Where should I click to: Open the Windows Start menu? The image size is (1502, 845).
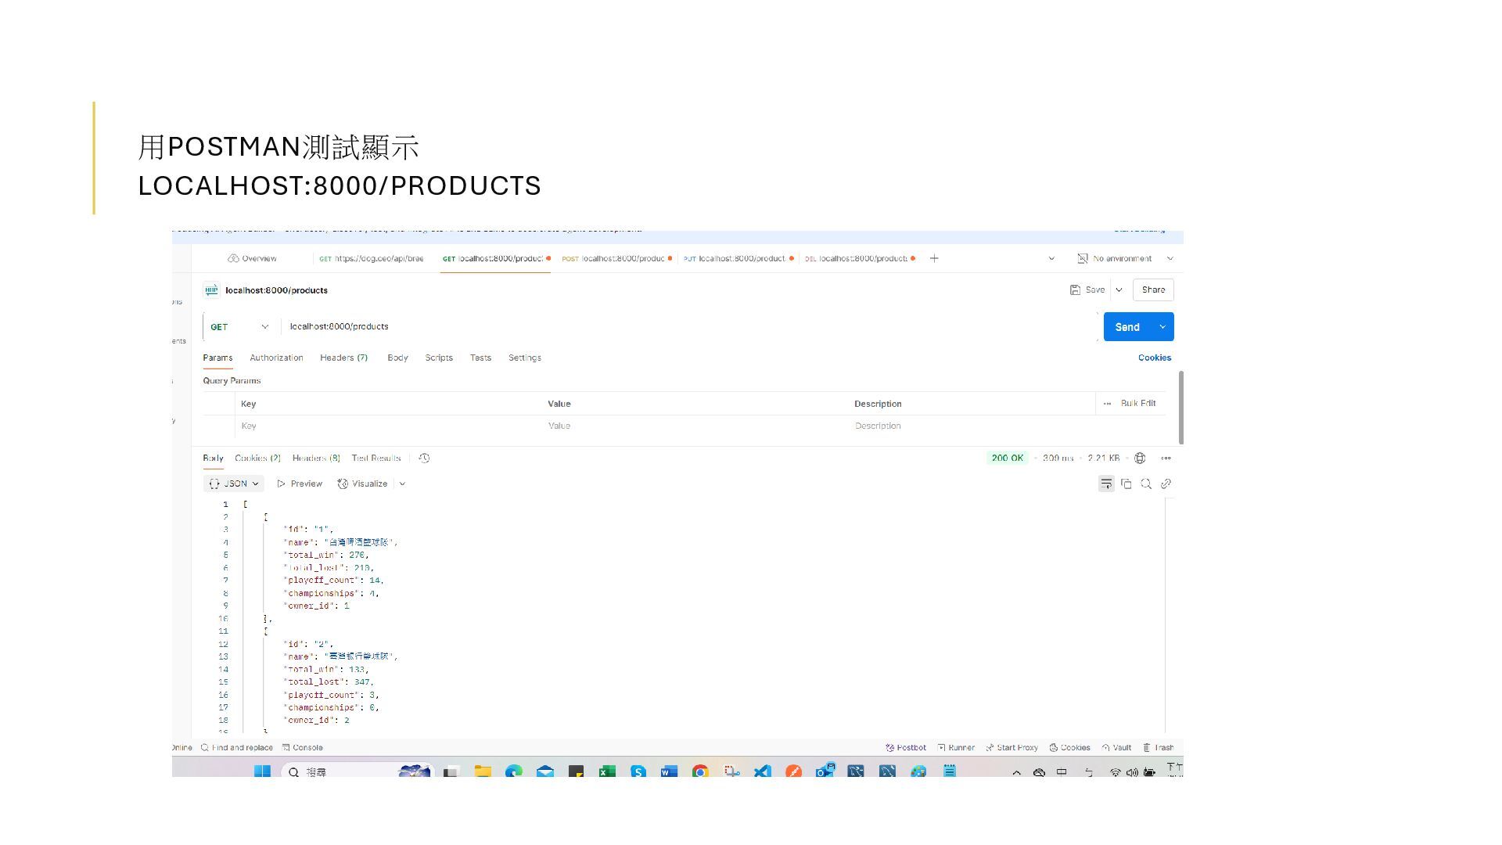[262, 771]
